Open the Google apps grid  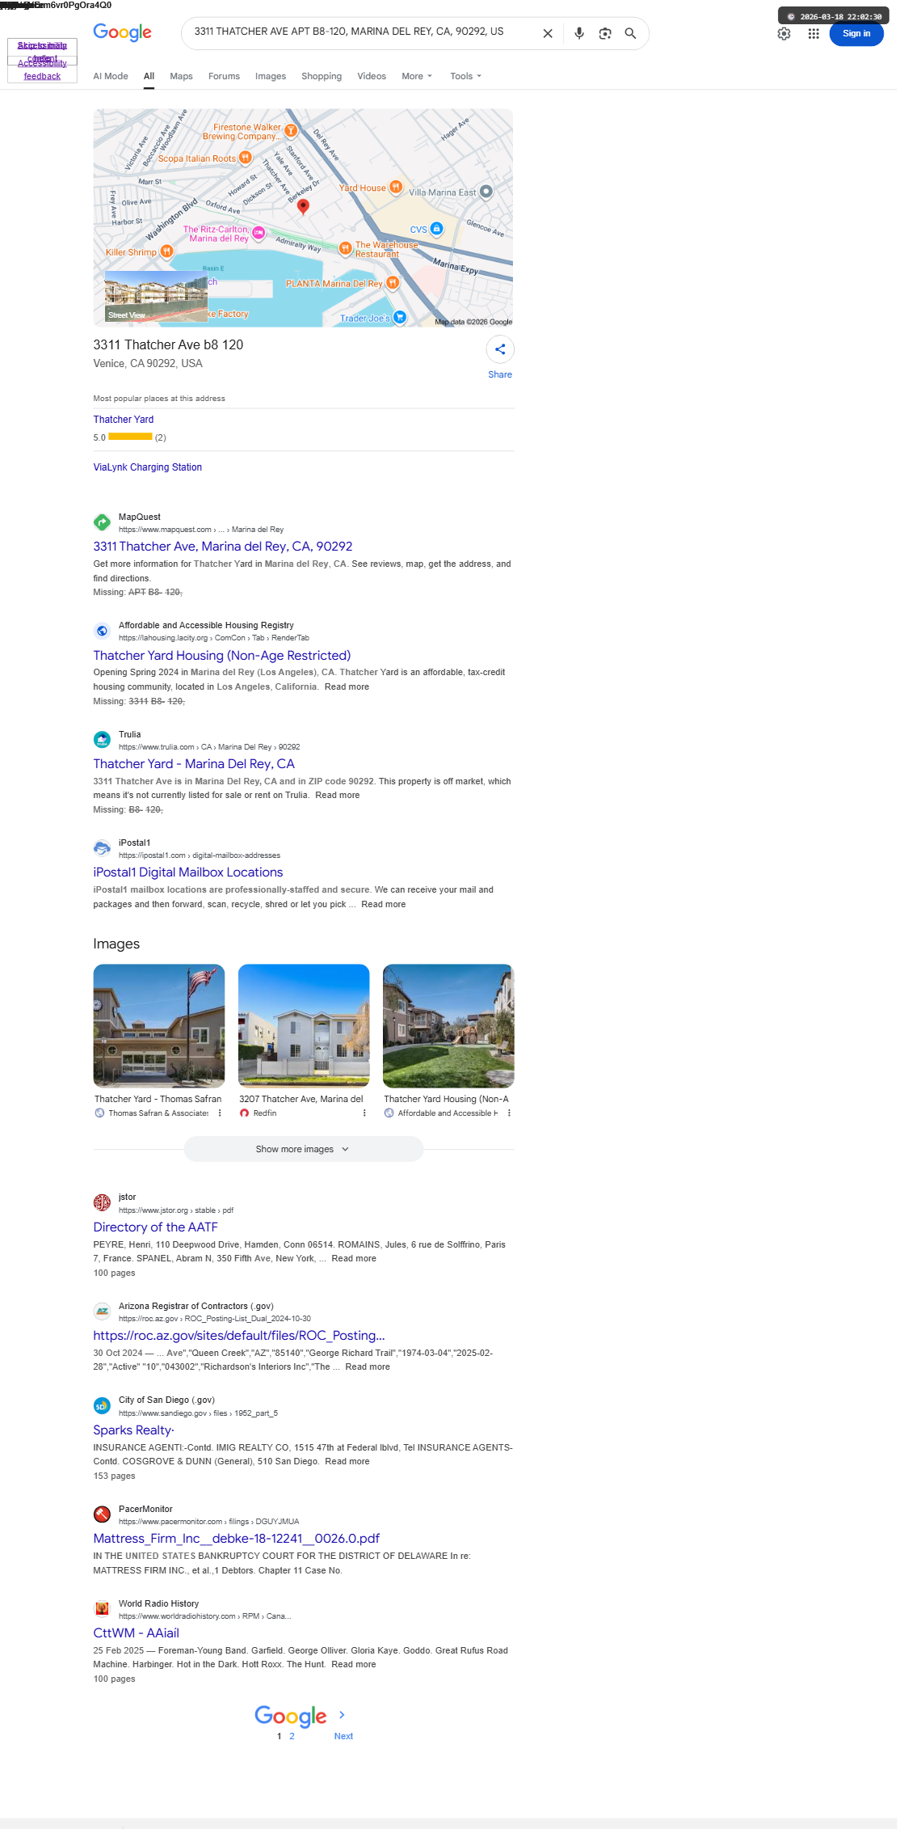tap(813, 34)
